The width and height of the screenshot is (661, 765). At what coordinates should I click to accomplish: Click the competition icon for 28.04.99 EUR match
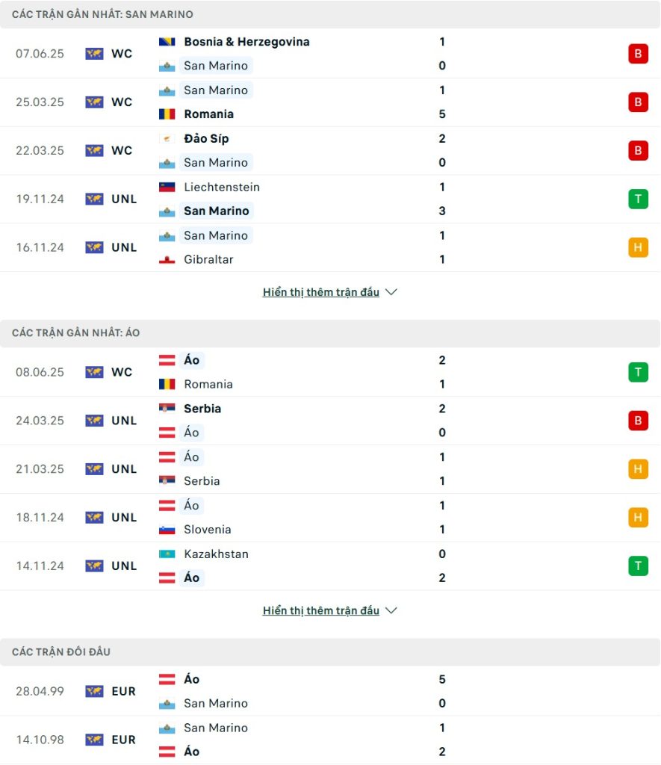point(94,691)
